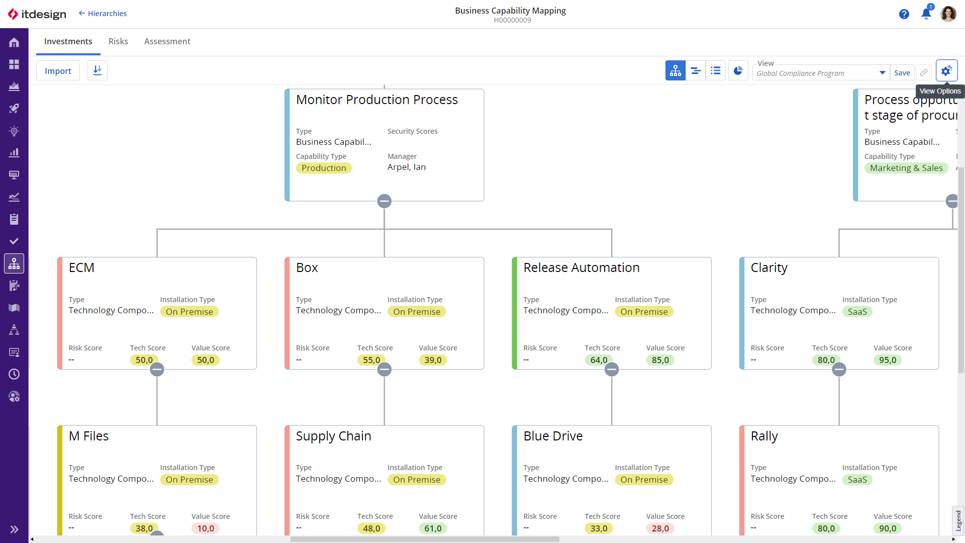
Task: Open the user profile avatar
Action: tap(948, 14)
